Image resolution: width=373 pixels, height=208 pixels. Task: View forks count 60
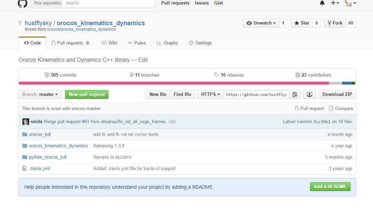[x=351, y=23]
